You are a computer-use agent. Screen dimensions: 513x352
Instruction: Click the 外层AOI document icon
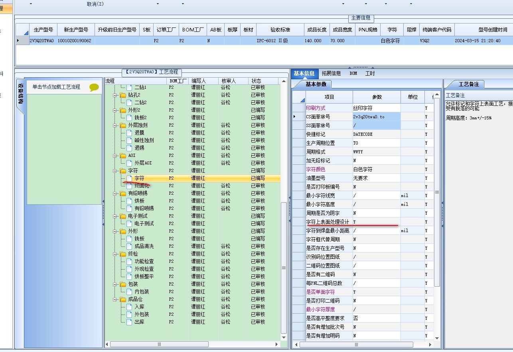[129, 163]
